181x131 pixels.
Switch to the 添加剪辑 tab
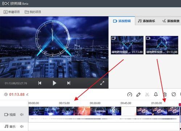[122, 21]
